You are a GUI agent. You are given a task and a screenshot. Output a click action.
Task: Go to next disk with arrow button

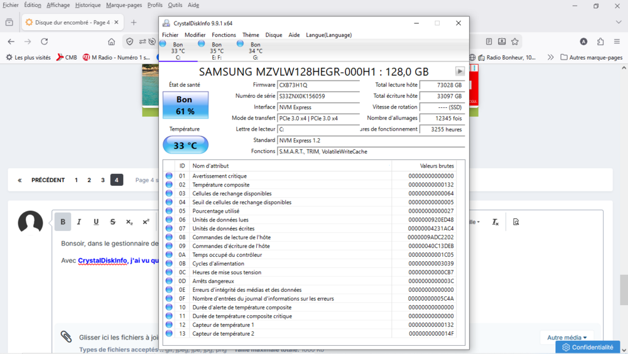(460, 72)
